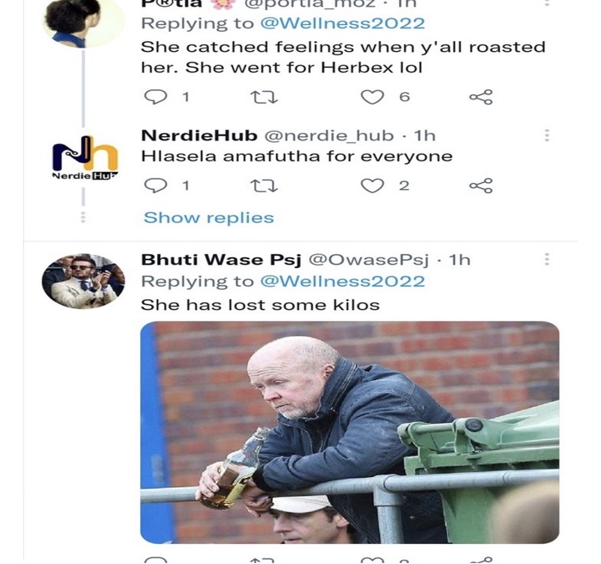Open @Wellness2022 mention in Portia's reply
This screenshot has height=564, width=601.
[343, 23]
